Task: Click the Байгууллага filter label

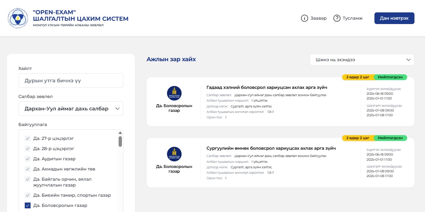Action: [x=33, y=125]
